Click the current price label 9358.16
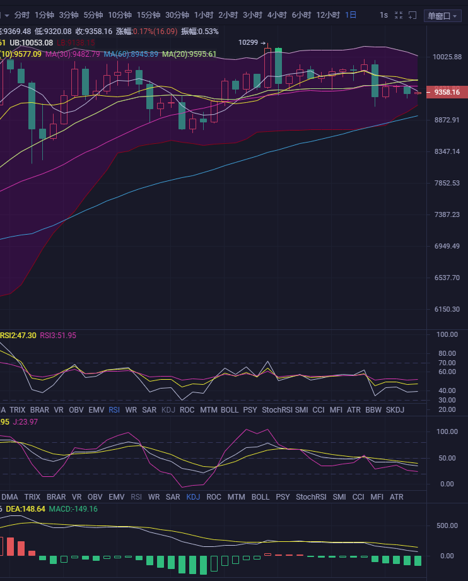 point(447,92)
